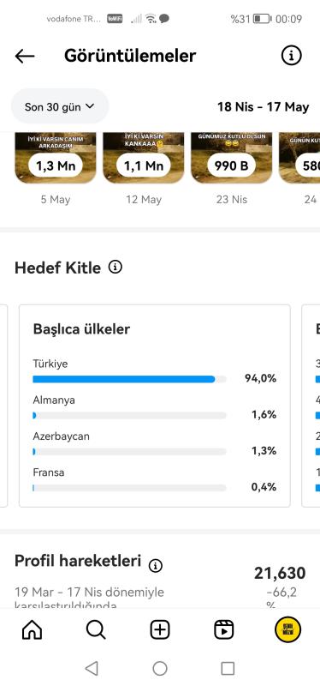Tap the create new post plus icon
320x686 pixels.
[x=160, y=630]
